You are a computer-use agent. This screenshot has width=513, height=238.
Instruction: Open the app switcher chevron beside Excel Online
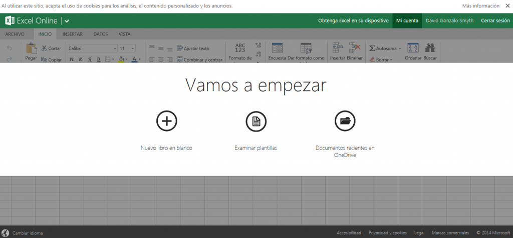(67, 21)
